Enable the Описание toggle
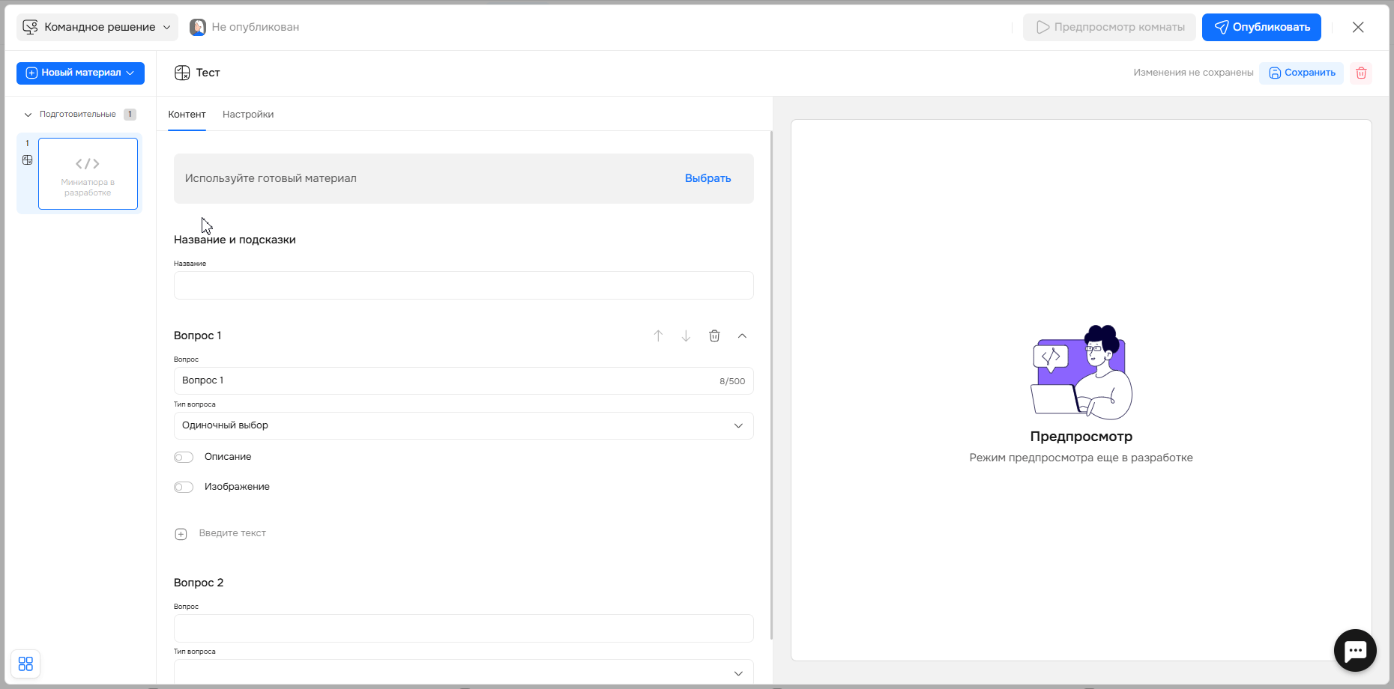 184,458
